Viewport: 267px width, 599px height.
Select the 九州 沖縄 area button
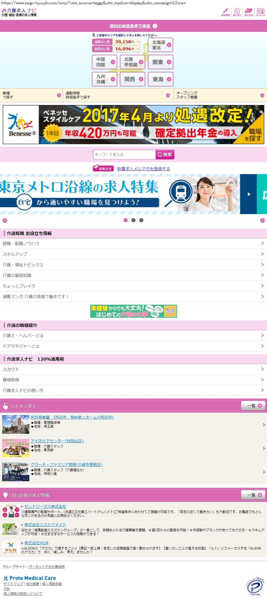pyautogui.click(x=105, y=79)
